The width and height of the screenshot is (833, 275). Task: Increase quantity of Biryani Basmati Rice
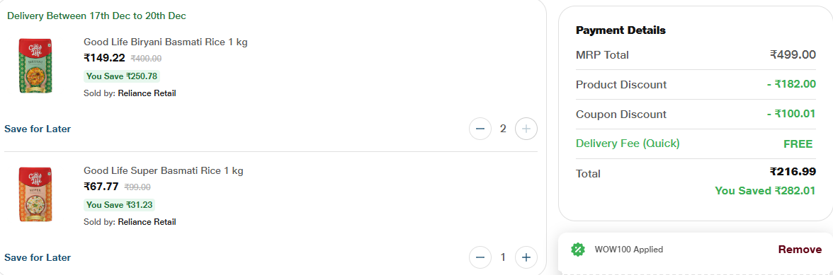[526, 129]
